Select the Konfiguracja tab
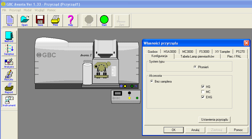Image resolution: width=252 pixels, height=139 pixels. point(159,56)
